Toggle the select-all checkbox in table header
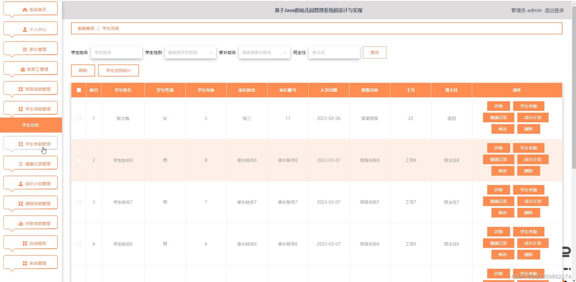Image resolution: width=576 pixels, height=282 pixels. [79, 90]
